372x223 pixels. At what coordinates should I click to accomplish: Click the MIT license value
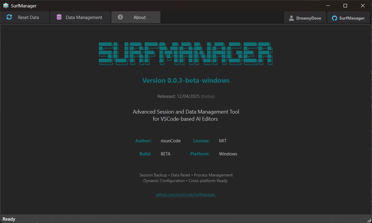[223, 141]
